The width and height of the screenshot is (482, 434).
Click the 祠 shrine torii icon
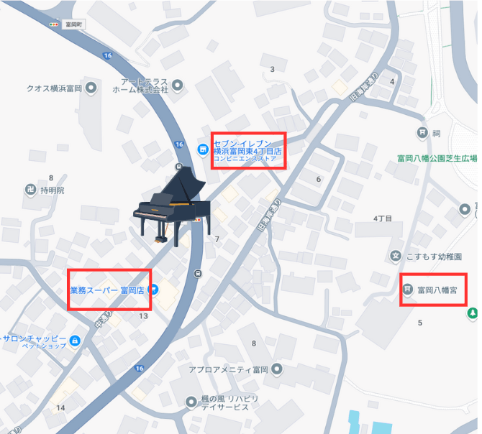pyautogui.click(x=422, y=133)
